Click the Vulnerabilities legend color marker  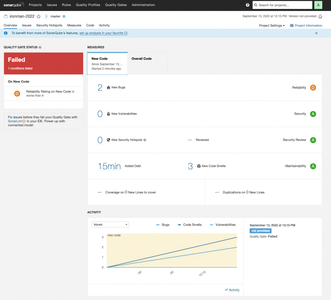(211, 225)
